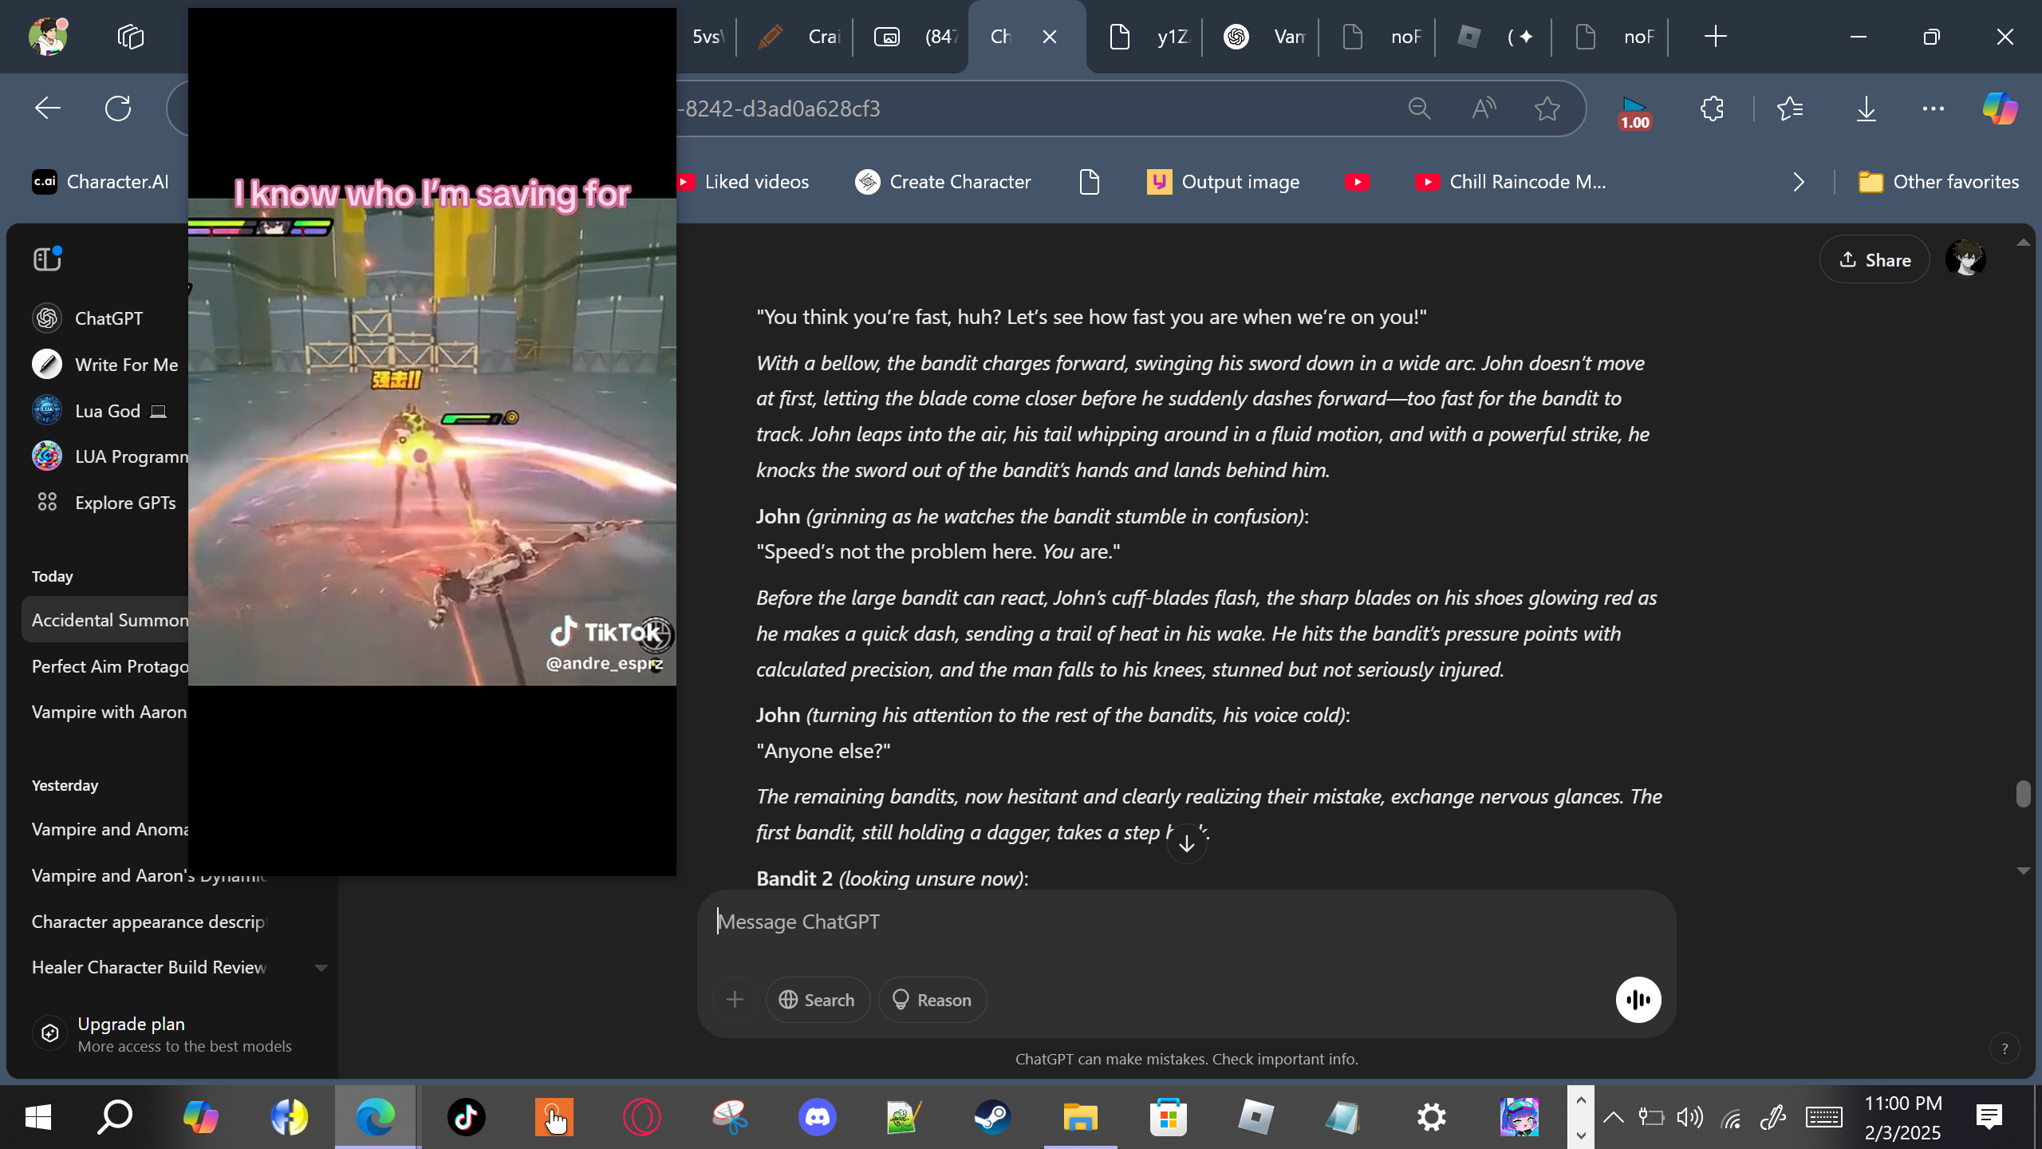Start voice mode with the waveform button
Viewport: 2042px width, 1149px height.
pos(1638,1000)
